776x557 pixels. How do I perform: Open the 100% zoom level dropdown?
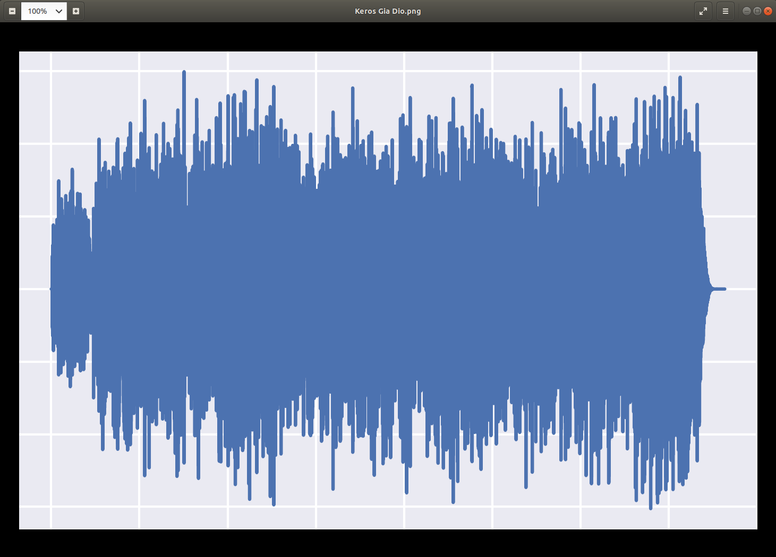click(x=44, y=11)
